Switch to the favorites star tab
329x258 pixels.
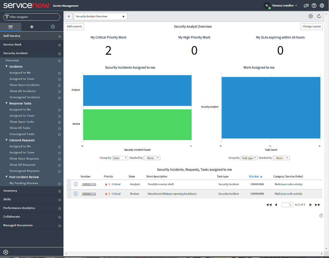click(x=32, y=27)
